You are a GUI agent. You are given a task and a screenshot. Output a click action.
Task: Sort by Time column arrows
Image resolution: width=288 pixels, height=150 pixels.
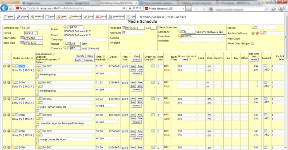point(104,57)
